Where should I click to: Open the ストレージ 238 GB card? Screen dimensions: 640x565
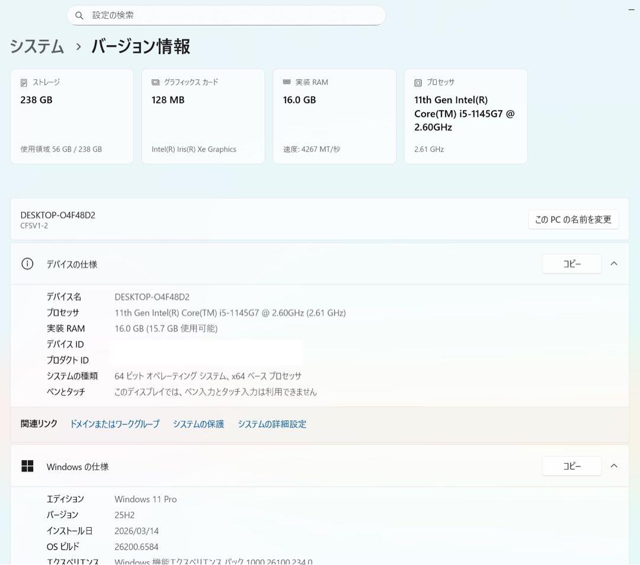[72, 117]
